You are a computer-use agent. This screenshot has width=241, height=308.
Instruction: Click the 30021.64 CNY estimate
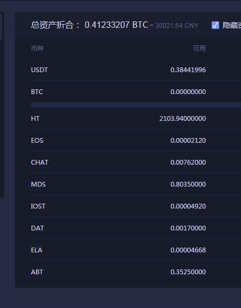click(x=176, y=26)
